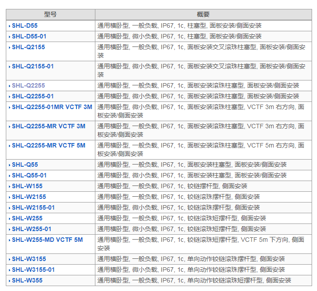Select description of SHL-W255-MD VCTF 5M
317x291 pixels.
tap(201, 244)
